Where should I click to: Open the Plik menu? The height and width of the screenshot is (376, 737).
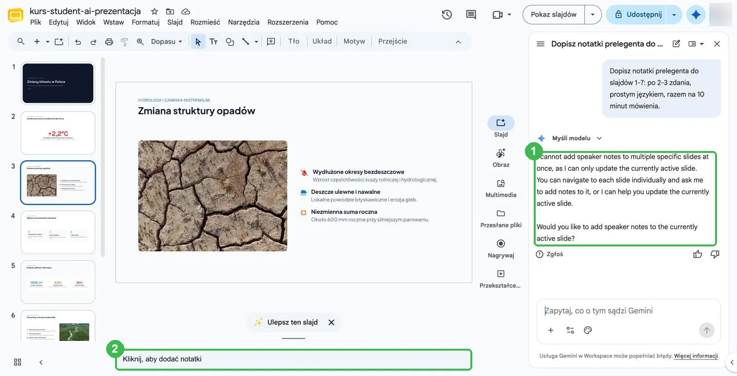tap(36, 22)
